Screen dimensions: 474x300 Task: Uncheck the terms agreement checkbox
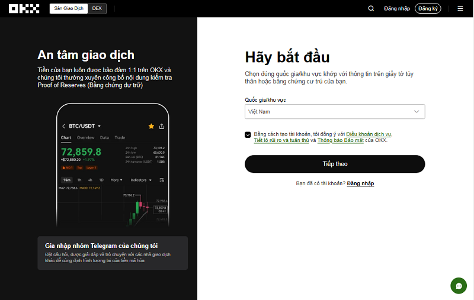(x=248, y=134)
